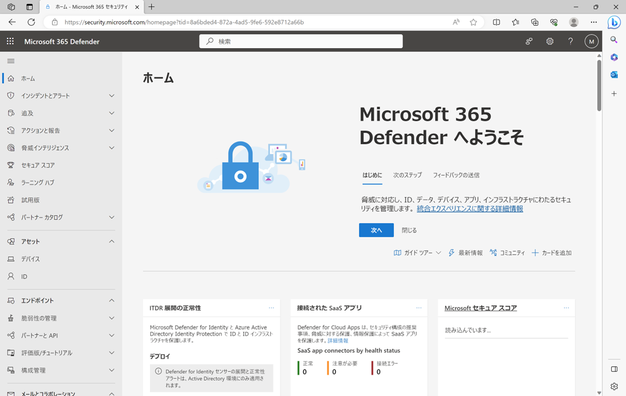Expand インシデントとアラート chevron

(112, 96)
